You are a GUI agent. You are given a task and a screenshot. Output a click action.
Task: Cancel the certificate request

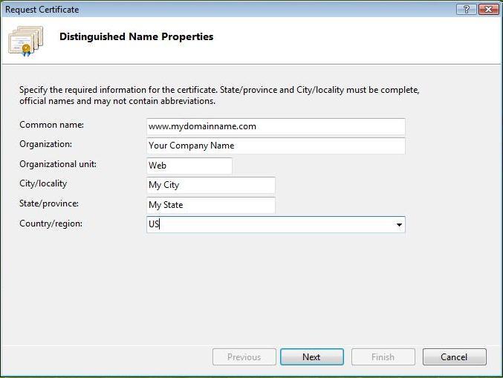coord(454,357)
